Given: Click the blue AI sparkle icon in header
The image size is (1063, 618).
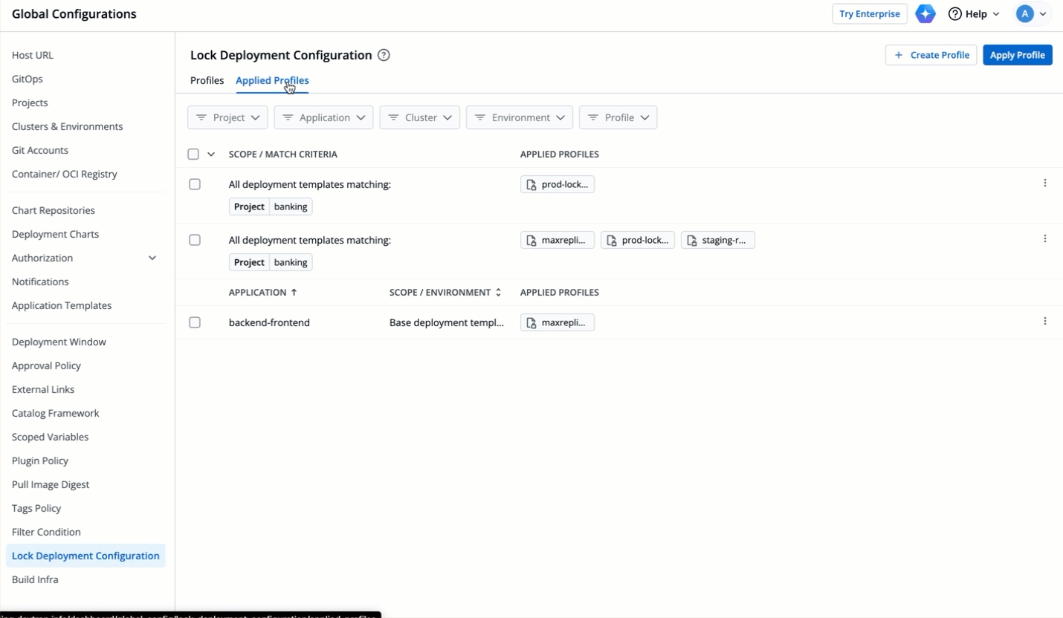Looking at the screenshot, I should point(925,14).
